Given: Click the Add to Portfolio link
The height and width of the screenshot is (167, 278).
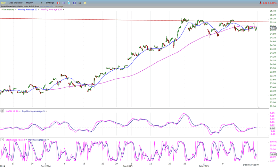Looking at the screenshot, I should (x=46, y=6).
